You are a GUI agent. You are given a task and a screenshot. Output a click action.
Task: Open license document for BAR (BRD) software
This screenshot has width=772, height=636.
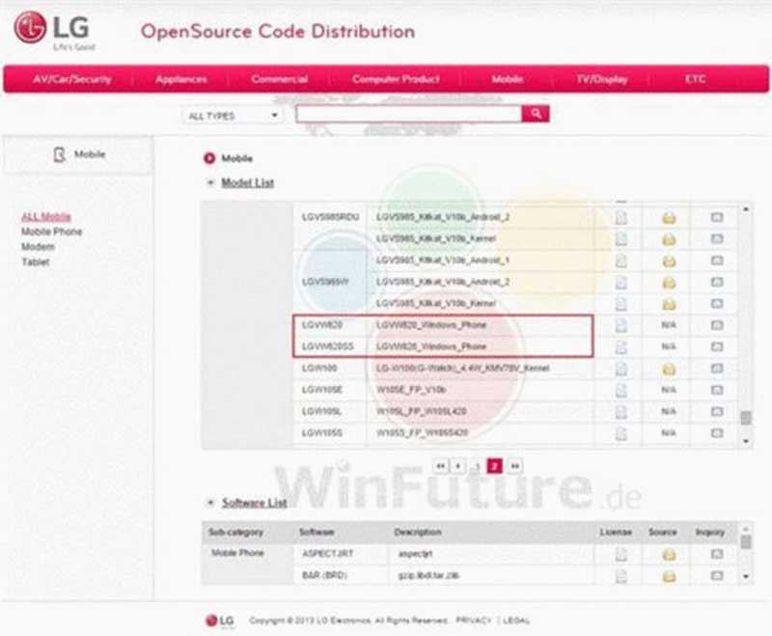(x=620, y=575)
